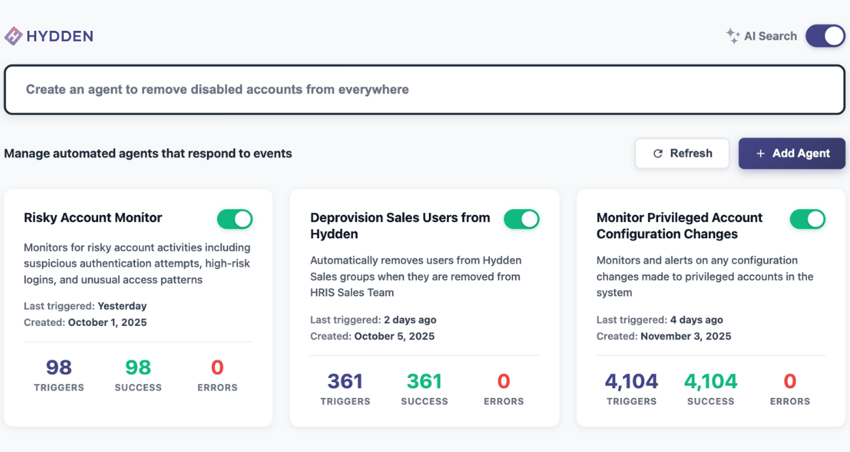Click the 361 success count
850x452 pixels.
click(x=424, y=381)
